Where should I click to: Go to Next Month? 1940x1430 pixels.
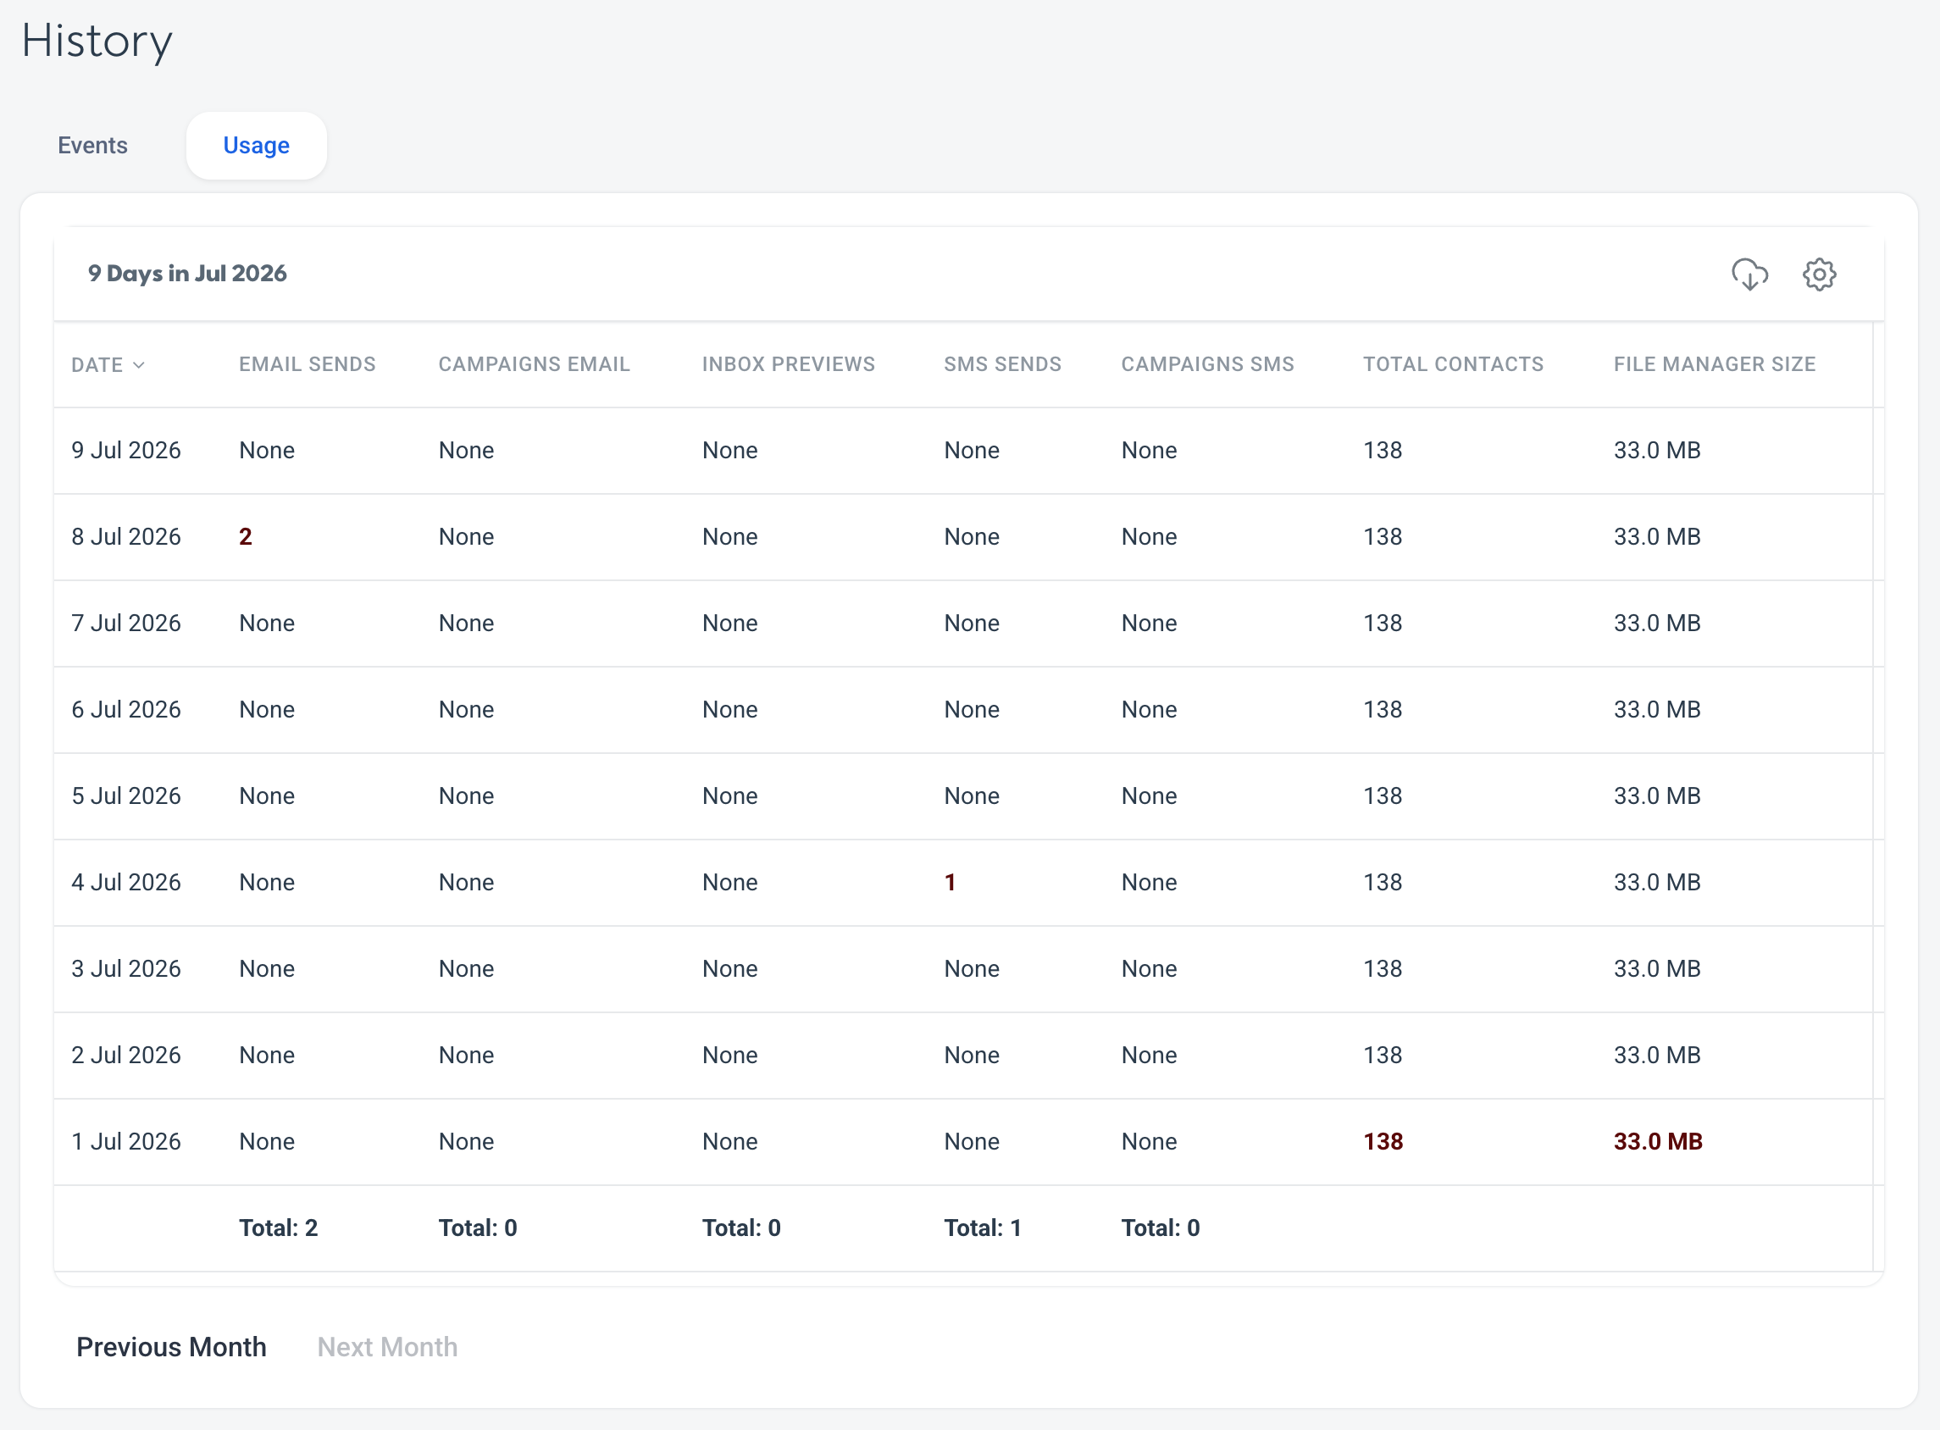point(387,1347)
